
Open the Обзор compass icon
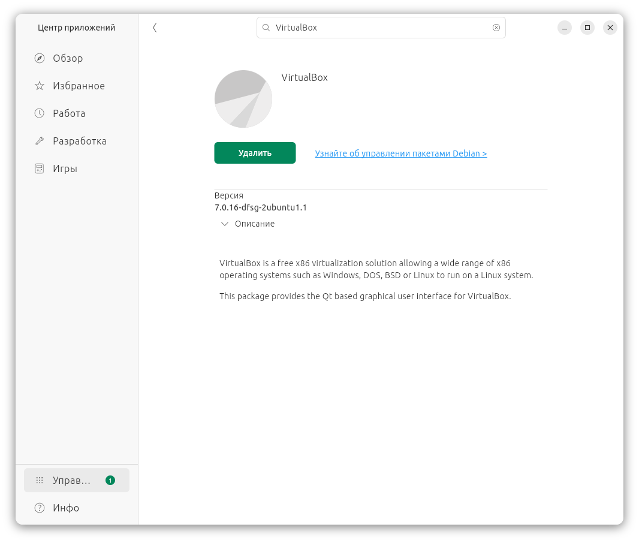tap(40, 58)
